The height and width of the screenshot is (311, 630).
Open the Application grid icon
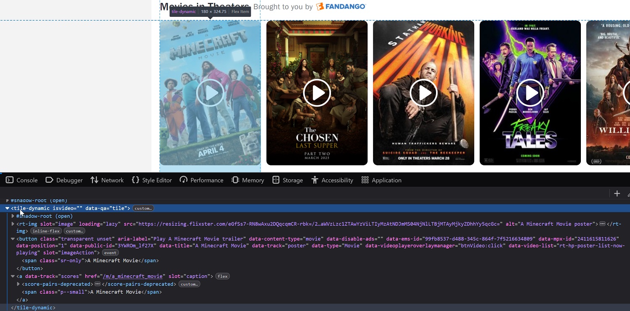point(365,180)
